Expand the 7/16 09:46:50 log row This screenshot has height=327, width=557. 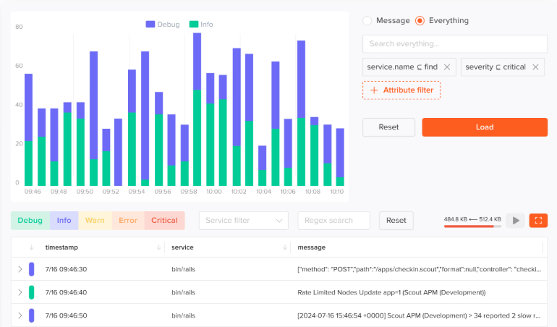click(20, 315)
